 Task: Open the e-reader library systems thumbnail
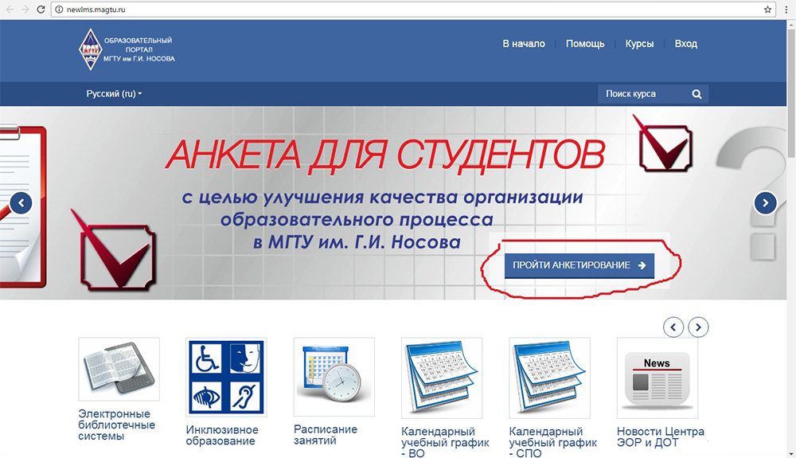119,369
